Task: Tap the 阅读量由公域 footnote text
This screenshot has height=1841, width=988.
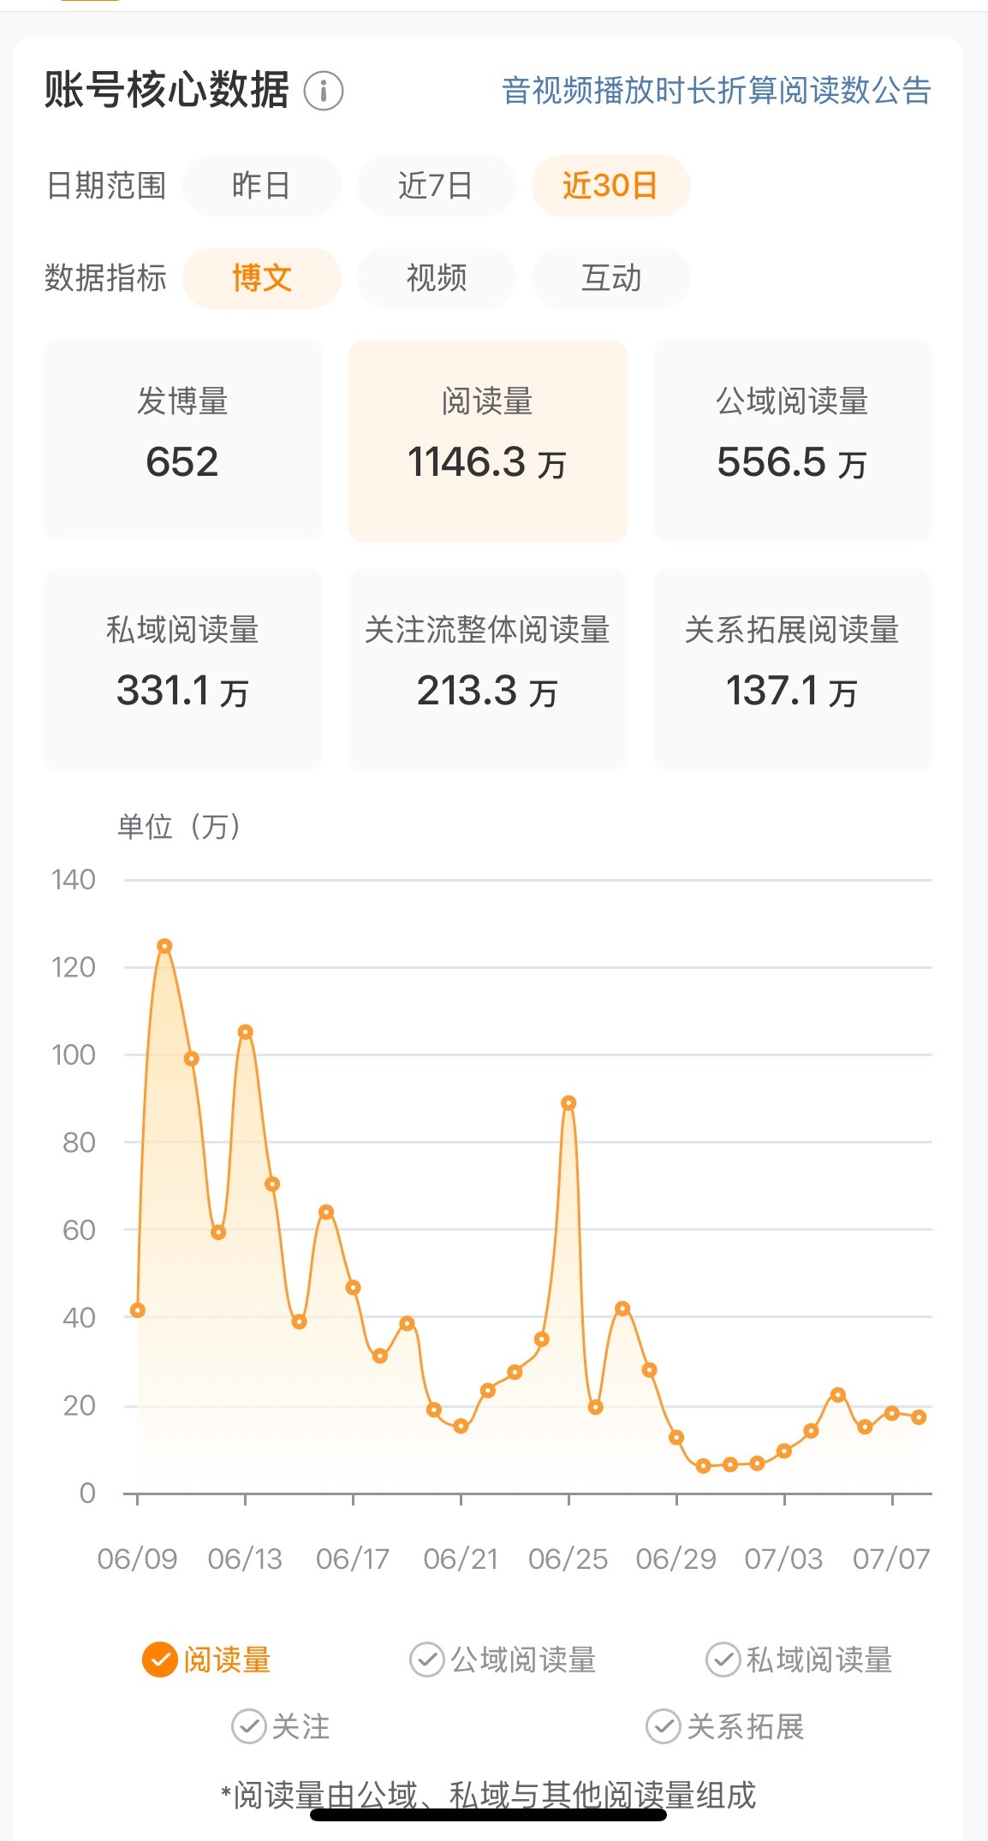Action: click(488, 1795)
